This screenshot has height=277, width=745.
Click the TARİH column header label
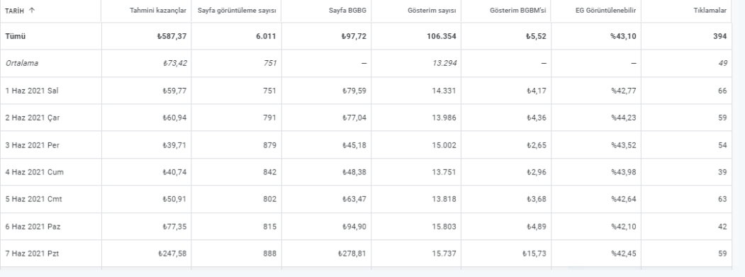(x=15, y=11)
